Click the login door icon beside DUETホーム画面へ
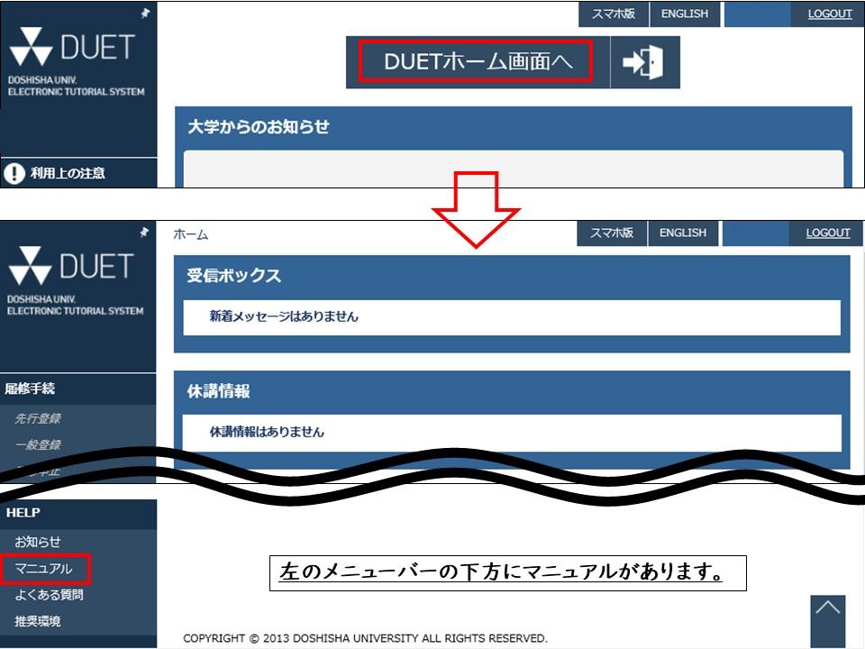 point(642,62)
